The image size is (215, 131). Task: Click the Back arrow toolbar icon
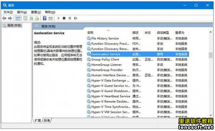[4, 18]
